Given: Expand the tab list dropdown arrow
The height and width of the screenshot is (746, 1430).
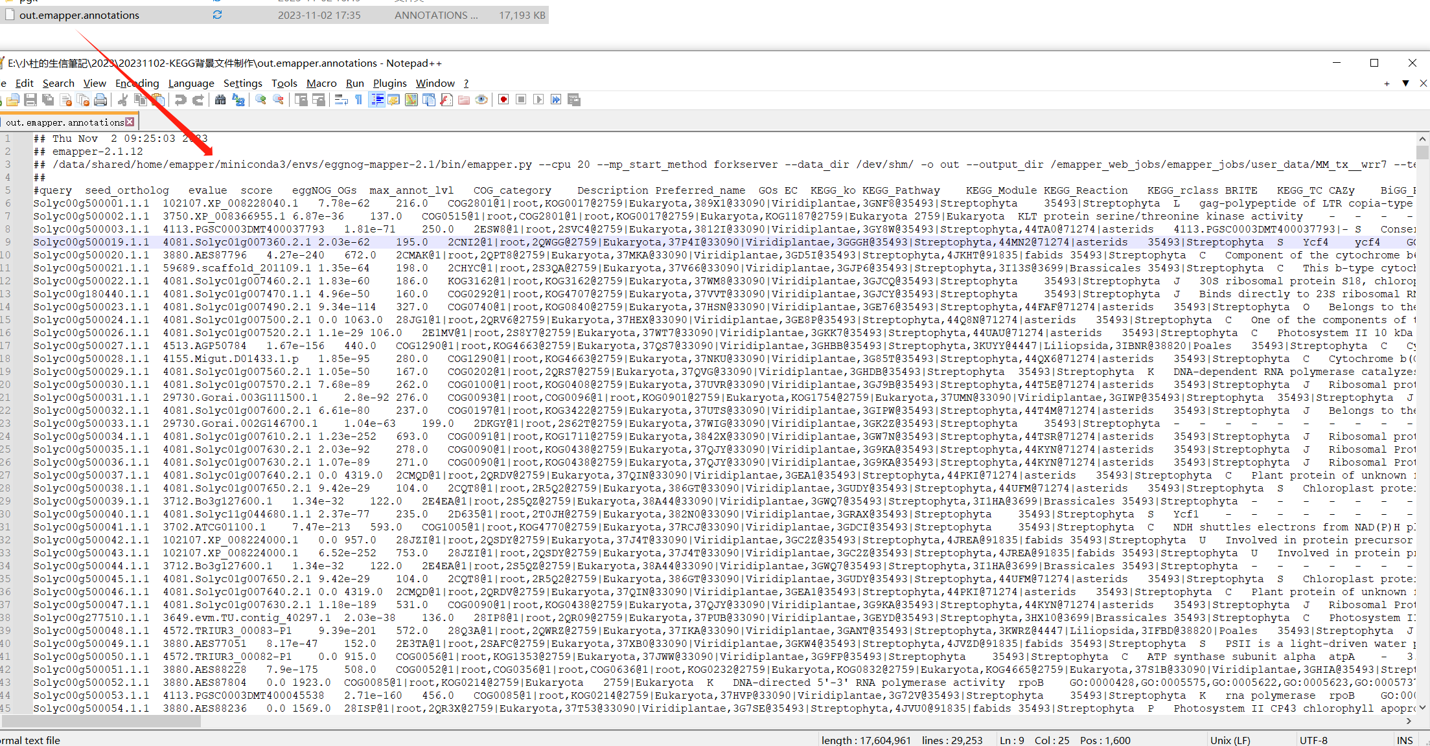Looking at the screenshot, I should (1405, 84).
